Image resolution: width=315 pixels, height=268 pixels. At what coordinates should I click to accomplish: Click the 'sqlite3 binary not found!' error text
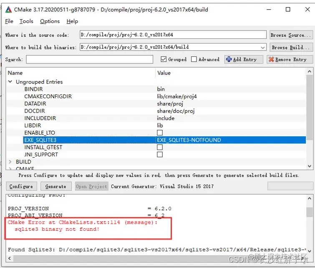pyautogui.click(x=57, y=229)
